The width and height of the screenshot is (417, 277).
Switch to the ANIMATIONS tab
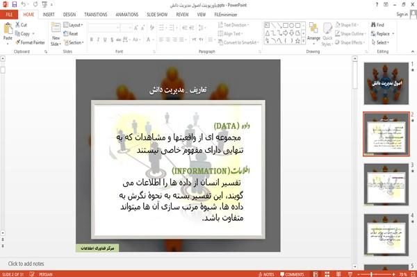127,15
